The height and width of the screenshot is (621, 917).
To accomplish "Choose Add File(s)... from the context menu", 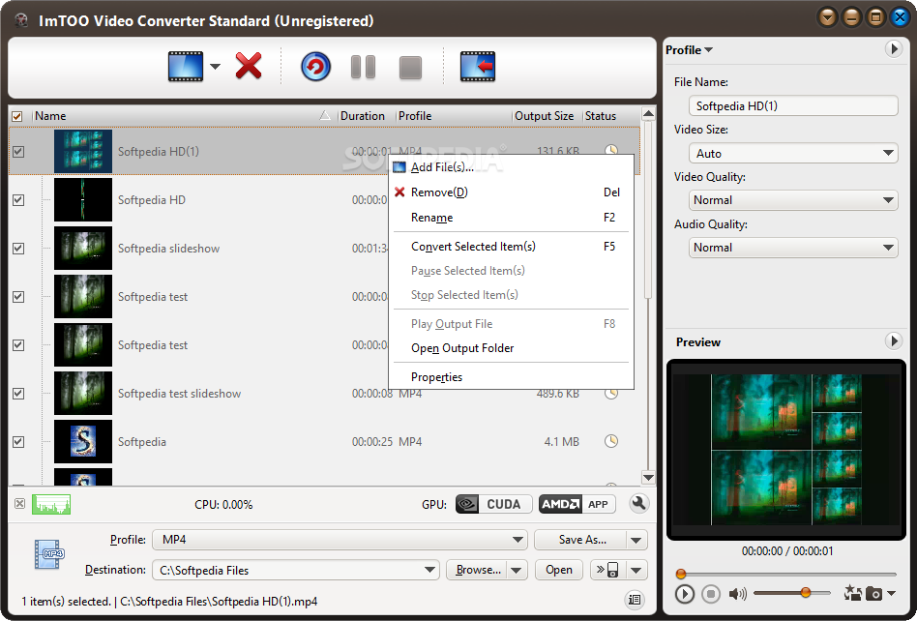I will [x=511, y=167].
